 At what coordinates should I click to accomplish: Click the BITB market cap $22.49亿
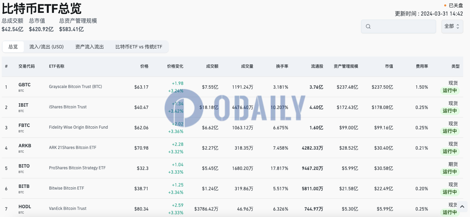pyautogui.click(x=383, y=189)
